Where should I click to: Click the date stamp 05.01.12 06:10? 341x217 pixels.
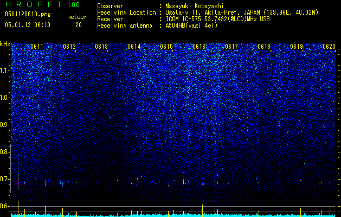pos(28,25)
